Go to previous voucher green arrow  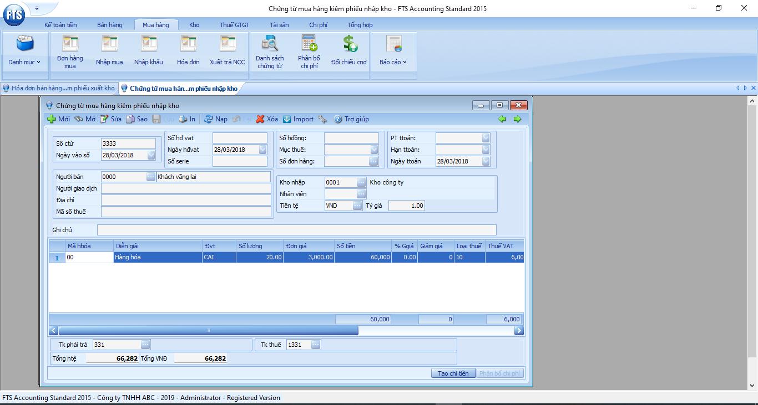tap(503, 119)
